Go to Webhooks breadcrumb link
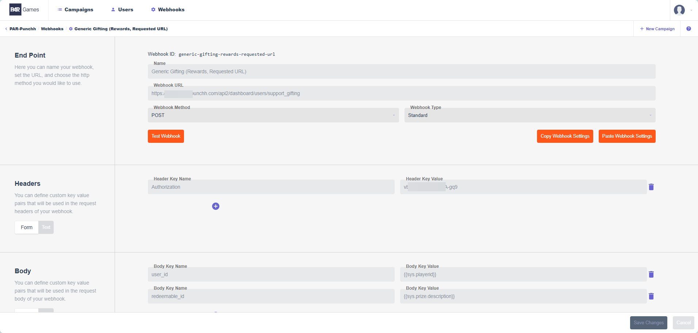 coord(52,29)
